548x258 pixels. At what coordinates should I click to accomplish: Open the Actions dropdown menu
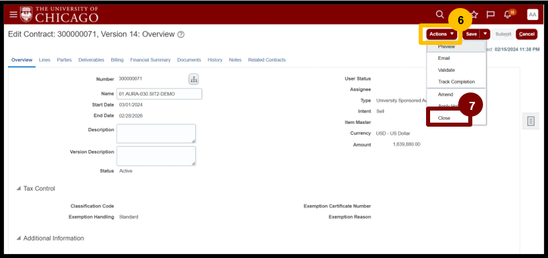coord(441,34)
